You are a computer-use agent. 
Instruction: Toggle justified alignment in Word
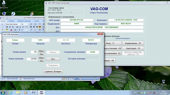[x=40, y=27]
